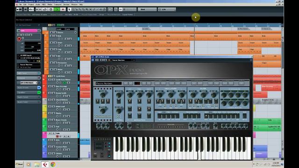The height and width of the screenshot is (168, 299).
Task: Open Google Chrome from the taskbar
Action: pos(53,164)
